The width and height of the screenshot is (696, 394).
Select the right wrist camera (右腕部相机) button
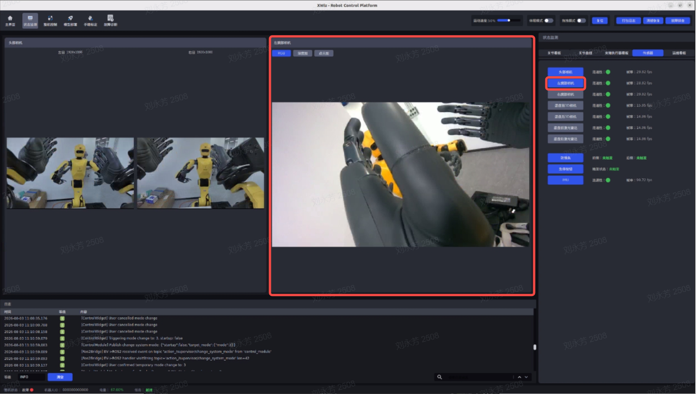click(565, 95)
